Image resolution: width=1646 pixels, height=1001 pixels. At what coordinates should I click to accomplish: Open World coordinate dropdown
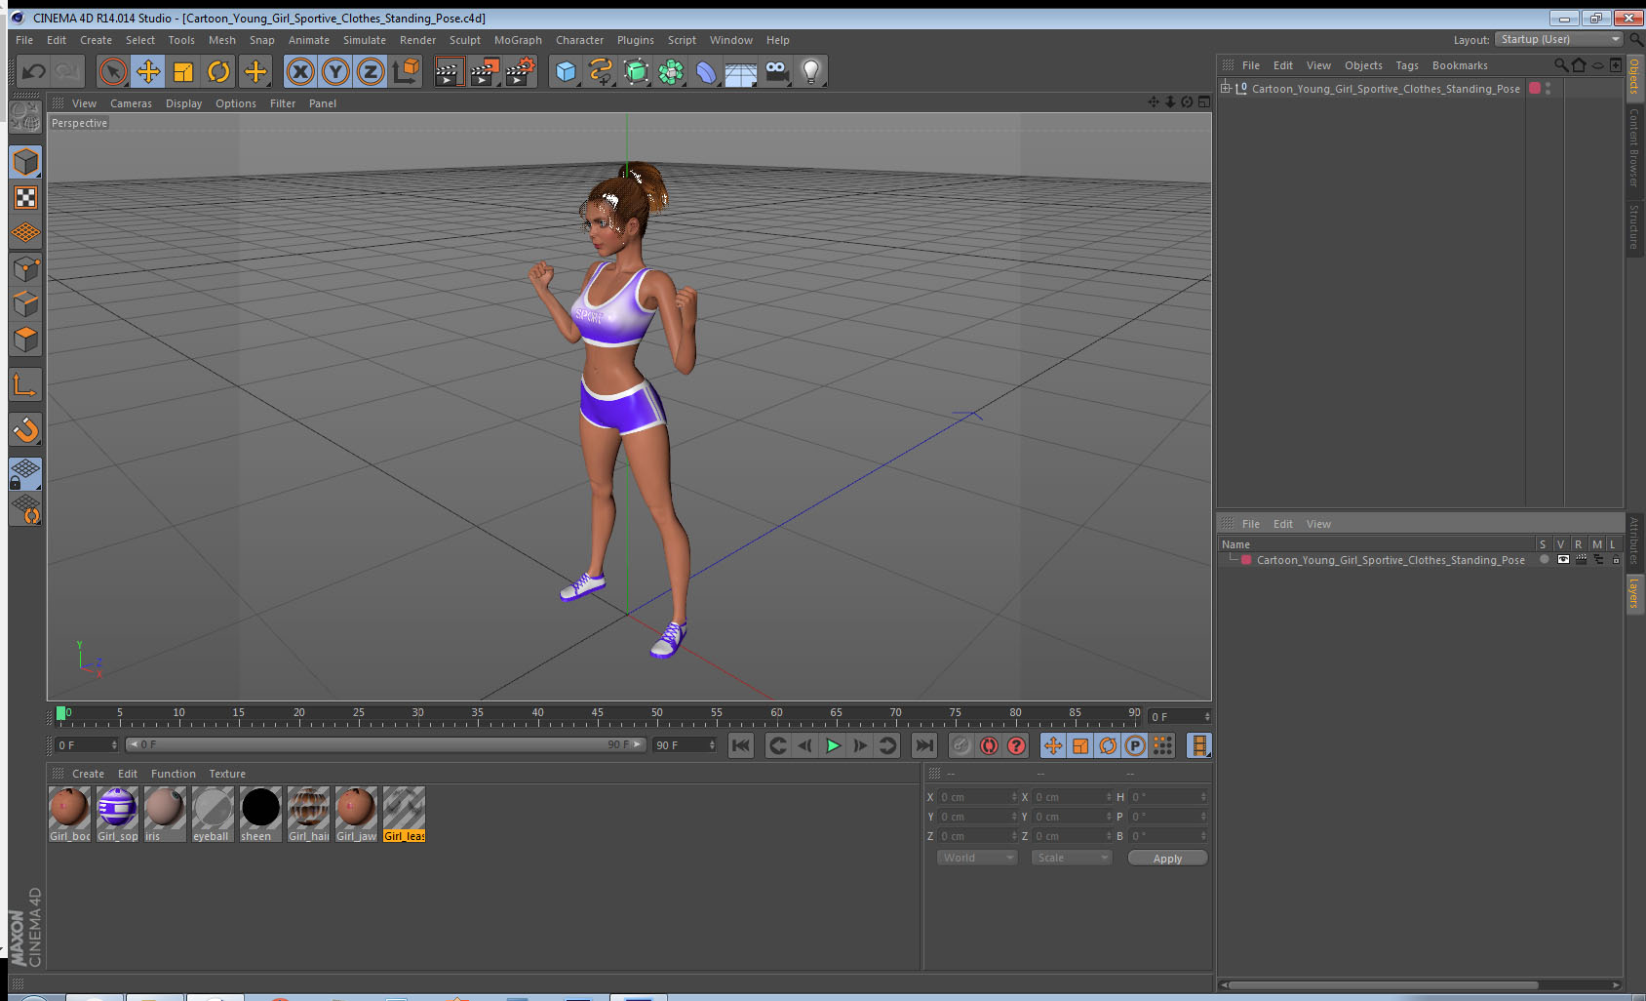[x=977, y=858]
